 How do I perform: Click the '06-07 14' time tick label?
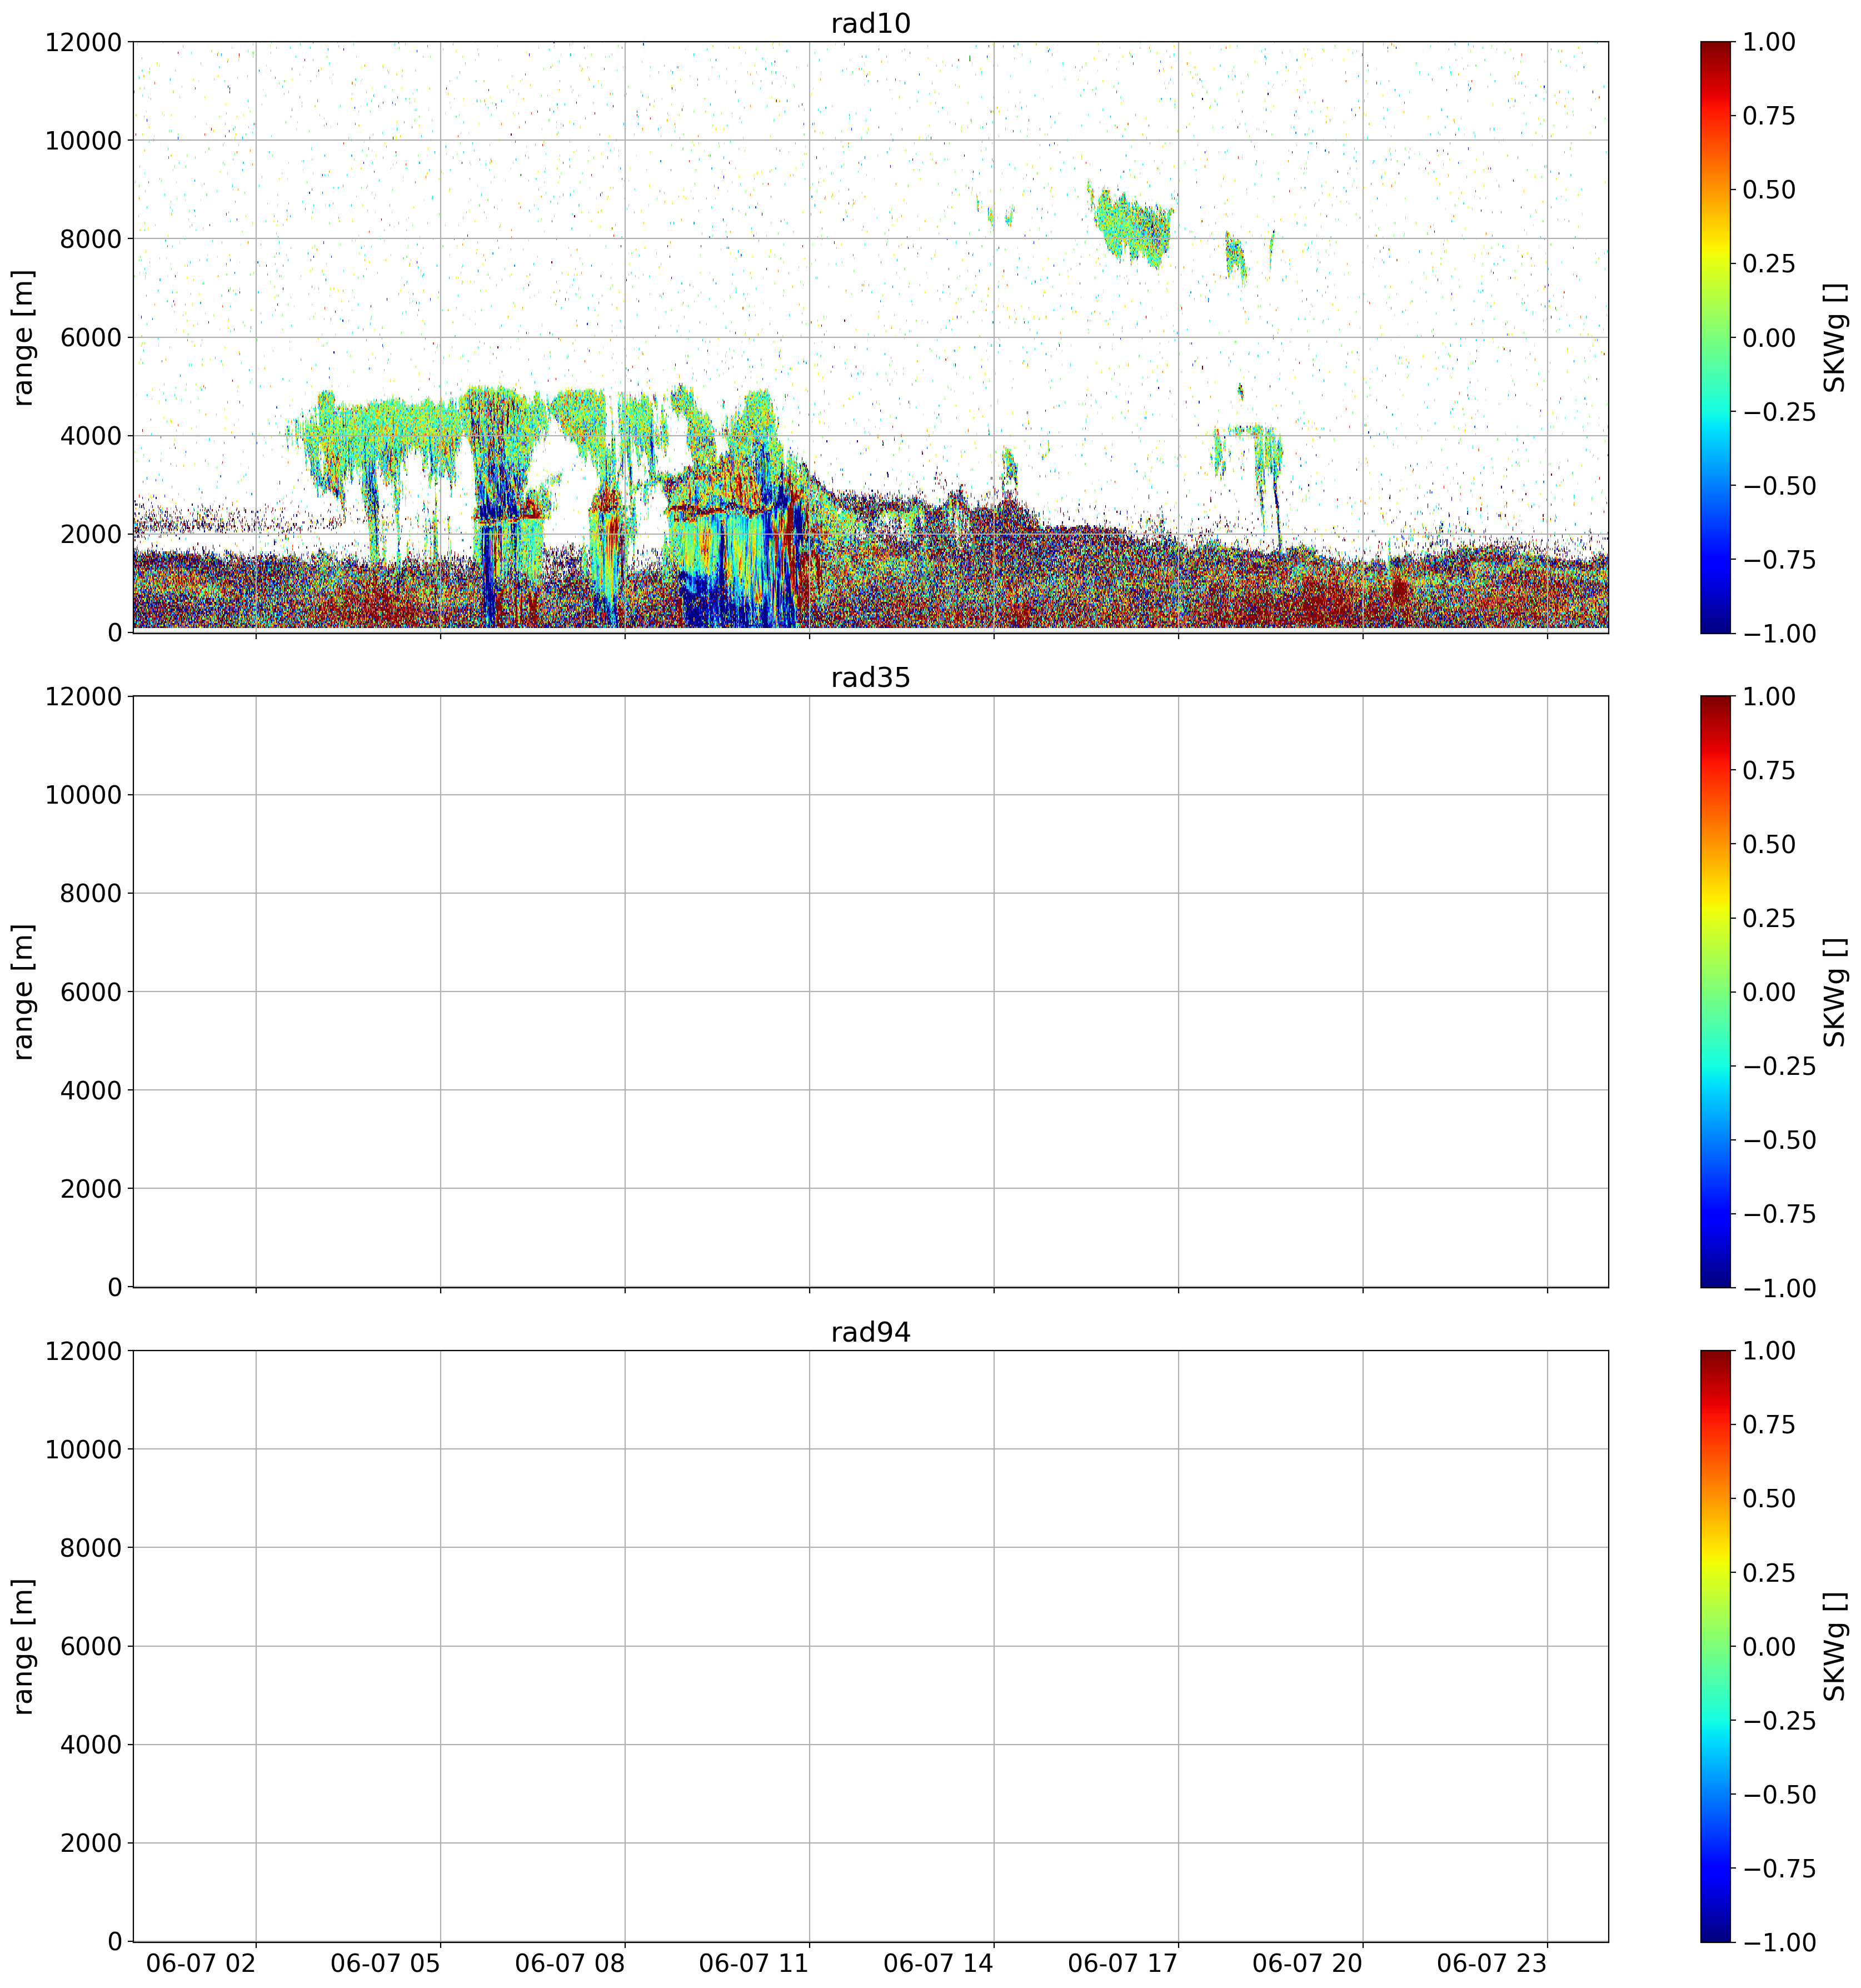[939, 1963]
